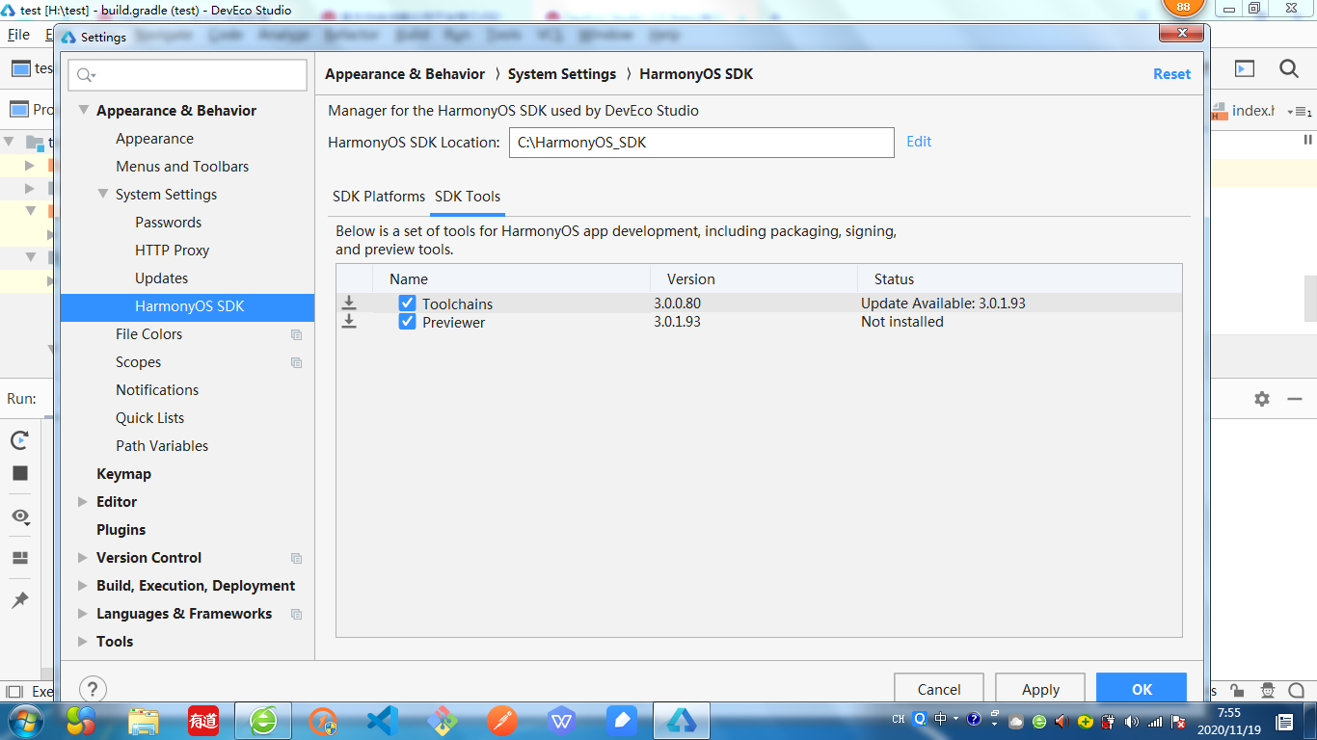Click the Toolchains update status text
This screenshot has width=1317, height=740.
[x=943, y=303]
